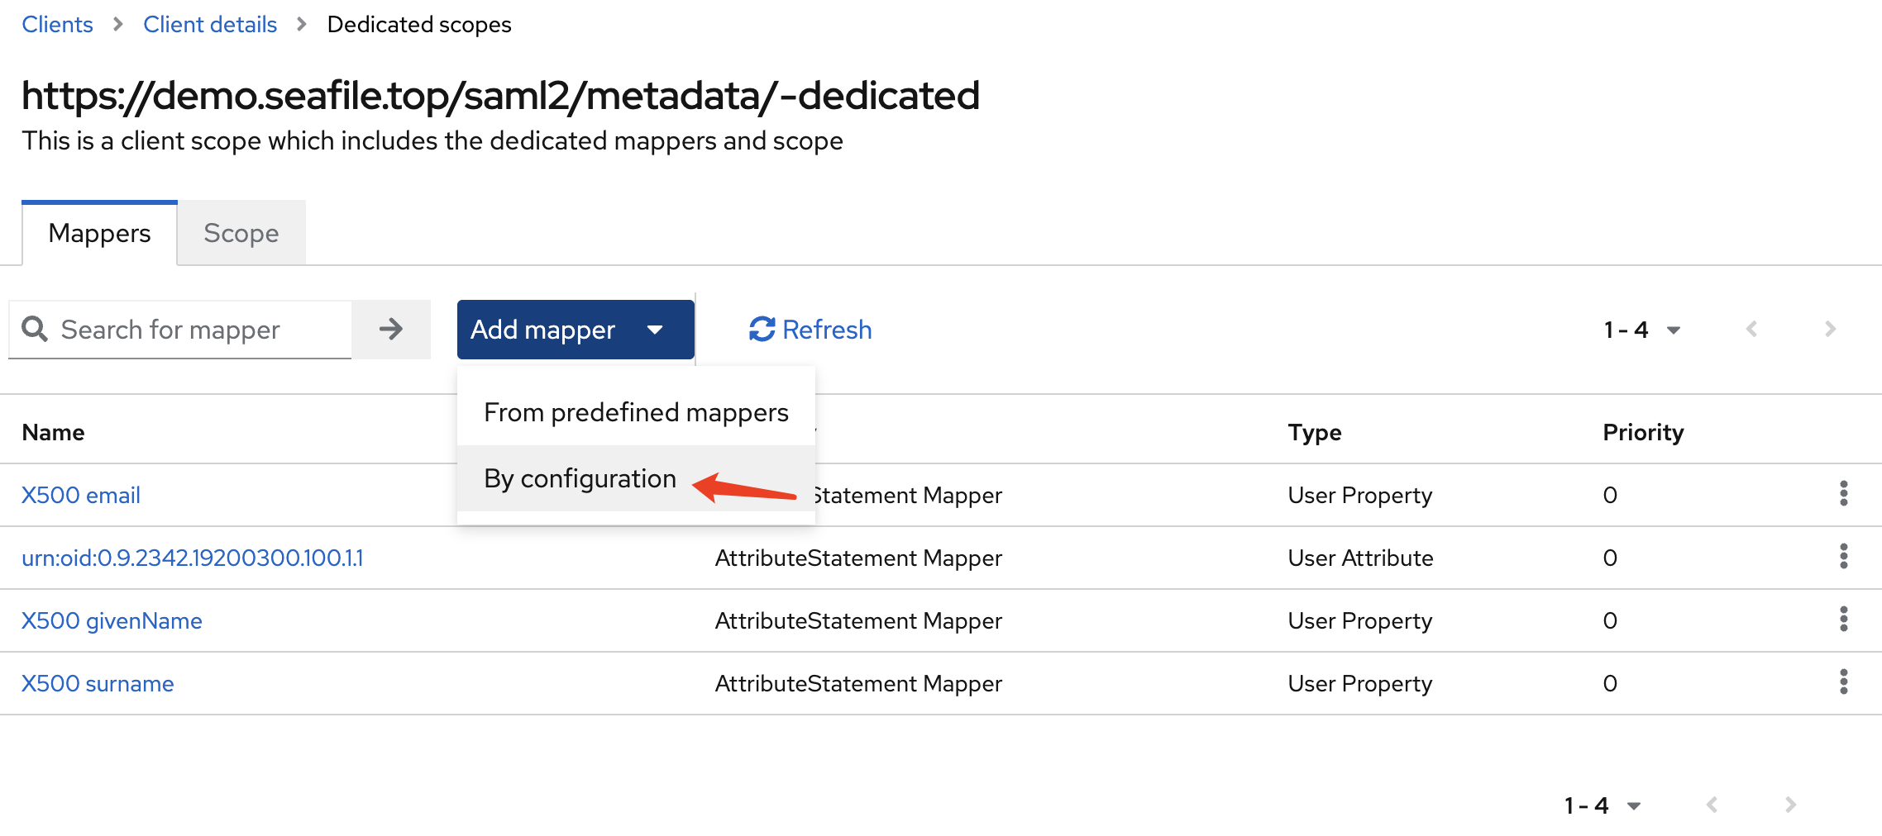The width and height of the screenshot is (1882, 836).
Task: Open bottom 1 - 4 per-page dropdown
Action: [1602, 805]
